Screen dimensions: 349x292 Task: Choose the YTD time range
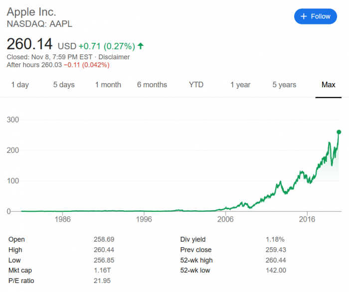pyautogui.click(x=196, y=85)
